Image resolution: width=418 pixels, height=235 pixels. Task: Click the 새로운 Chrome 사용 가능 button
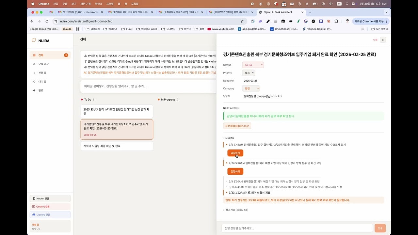coord(371,21)
